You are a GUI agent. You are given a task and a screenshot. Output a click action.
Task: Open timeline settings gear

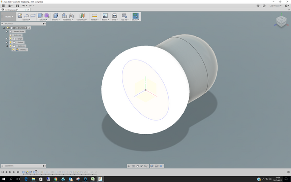coord(288,172)
